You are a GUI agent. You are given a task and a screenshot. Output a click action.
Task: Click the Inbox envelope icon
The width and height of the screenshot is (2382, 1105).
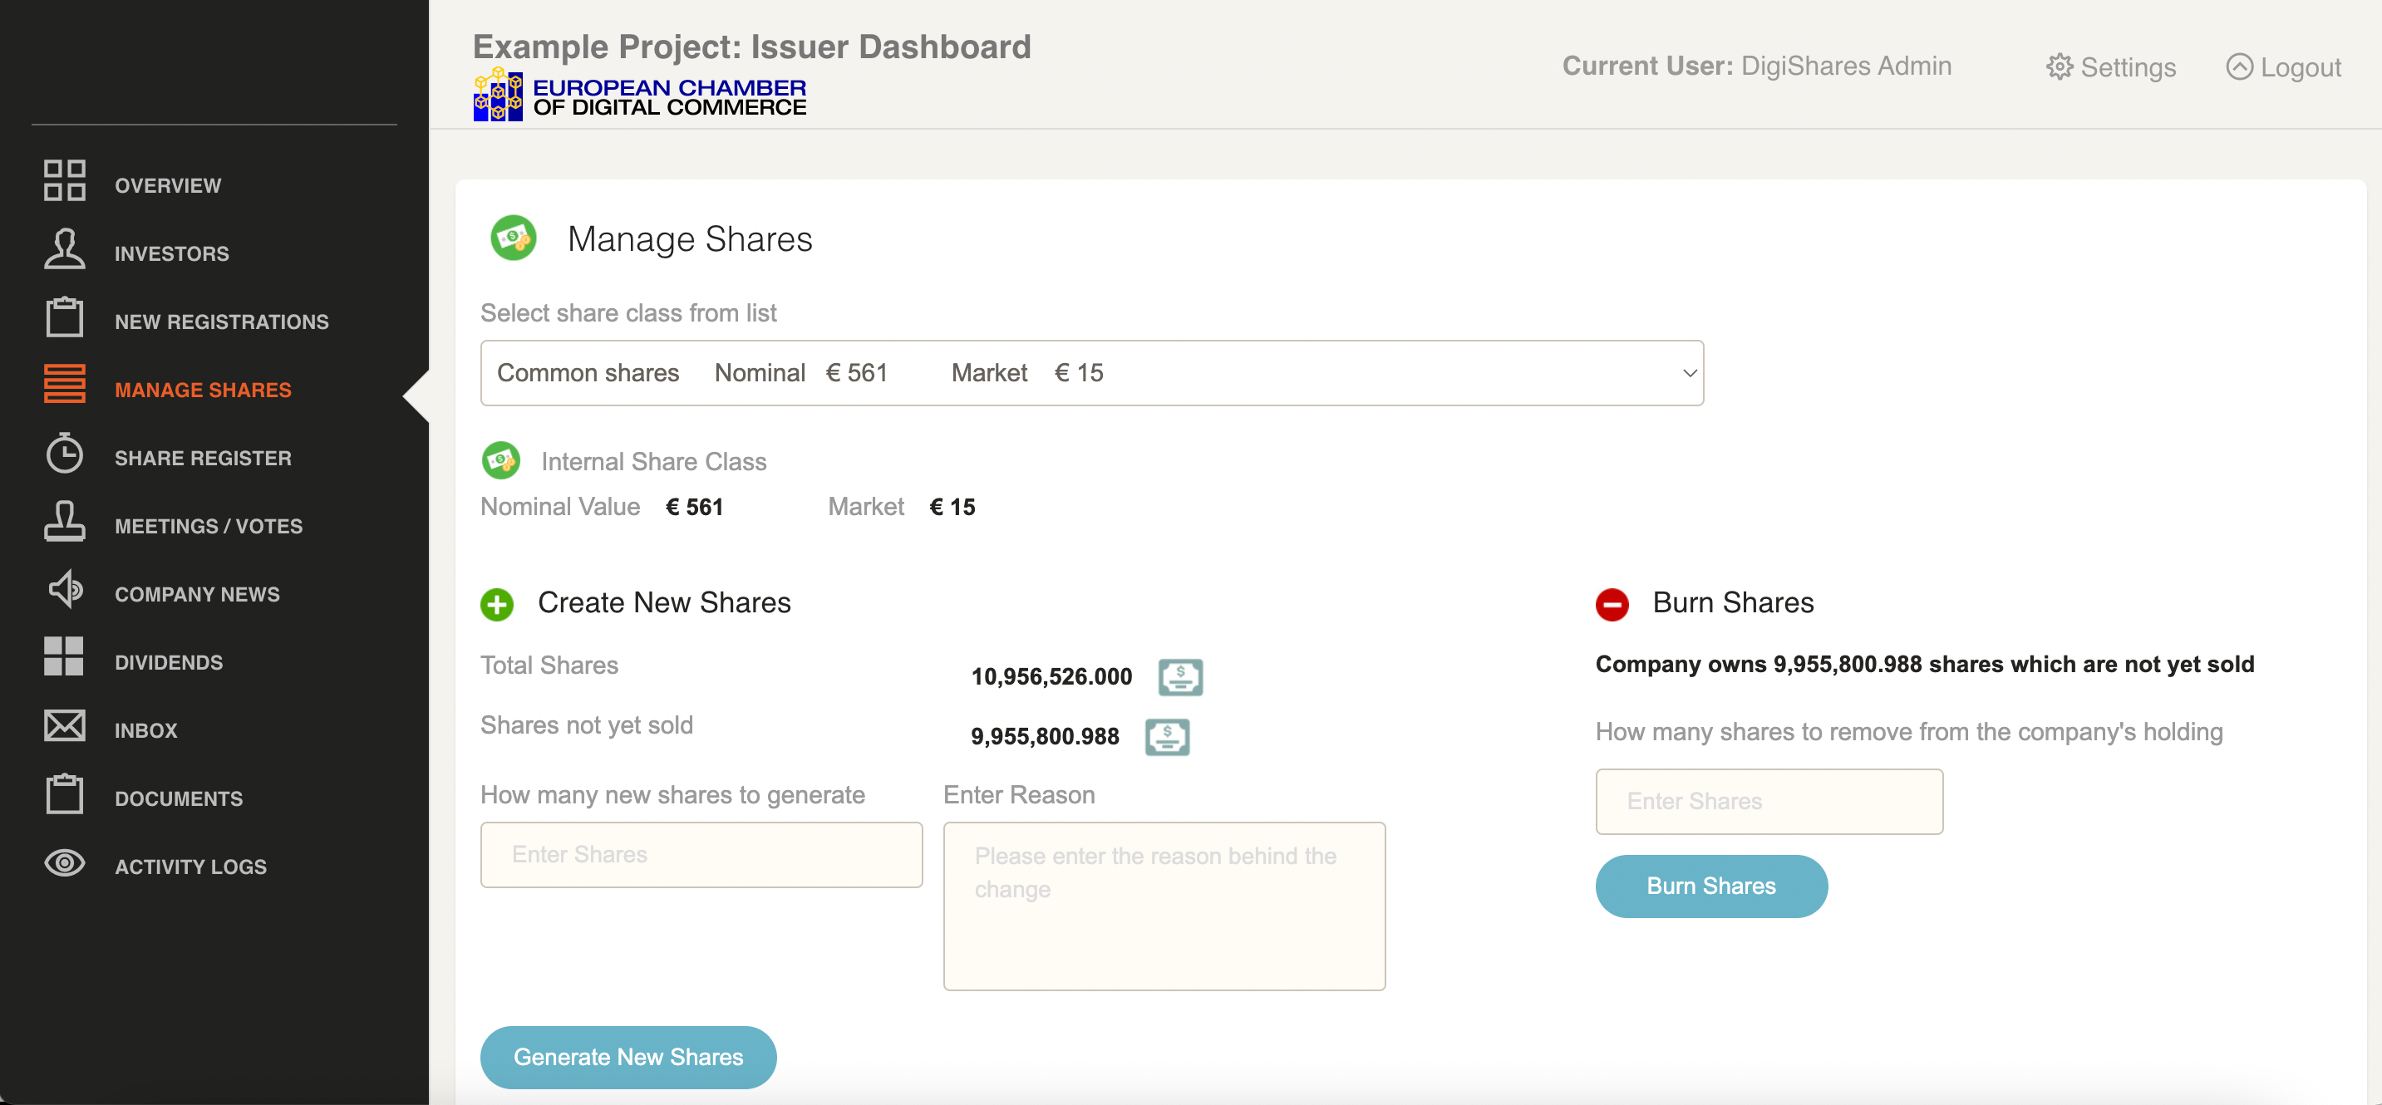64,726
